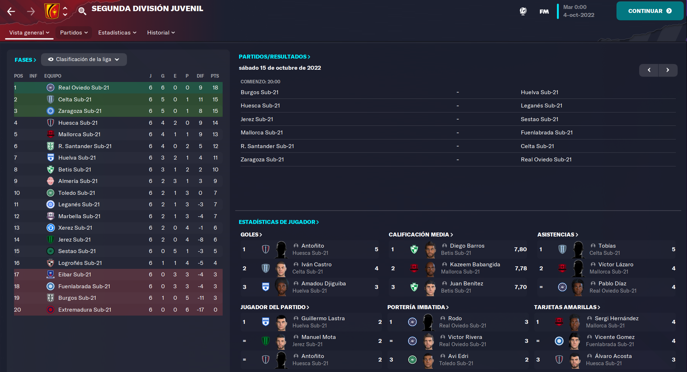This screenshot has width=687, height=372.
Task: Show previous matchday with left arrow
Action: [x=649, y=70]
